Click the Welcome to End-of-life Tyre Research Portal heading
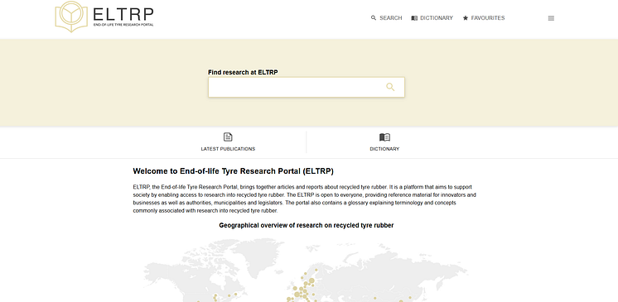 pos(234,171)
